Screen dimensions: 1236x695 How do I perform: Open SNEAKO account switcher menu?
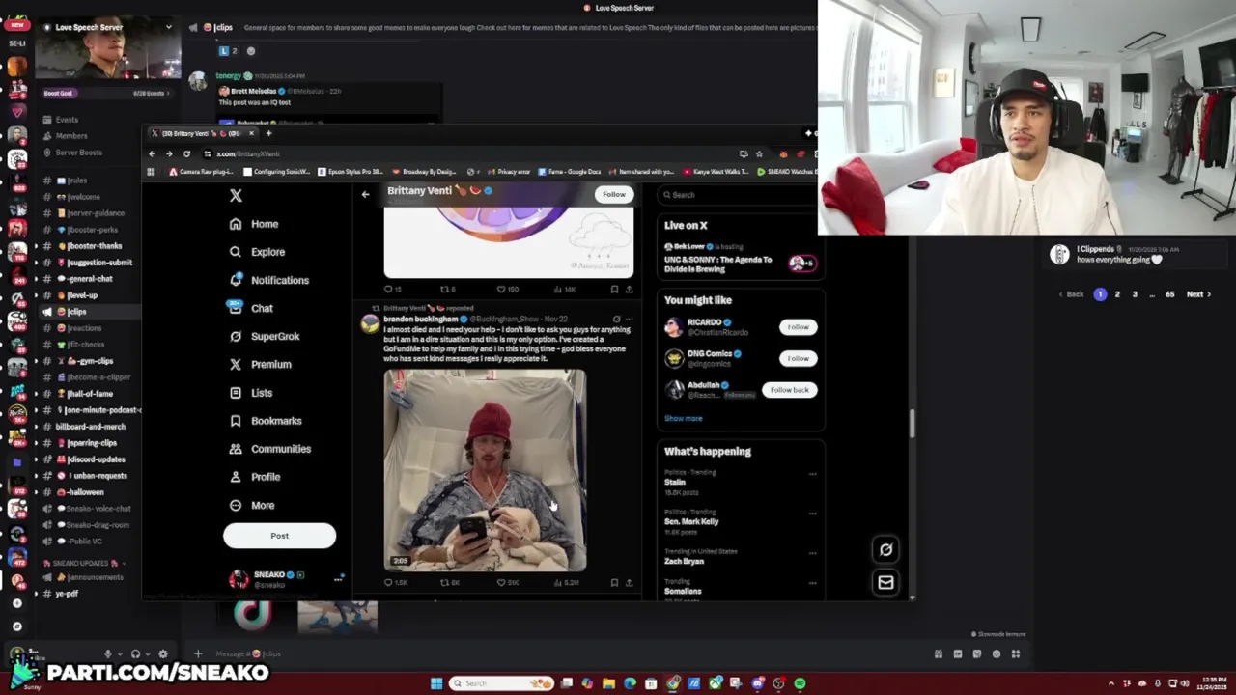tap(286, 579)
